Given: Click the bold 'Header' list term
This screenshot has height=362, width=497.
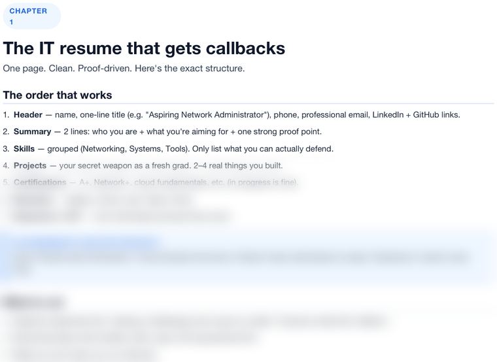Looking at the screenshot, I should tap(28, 114).
